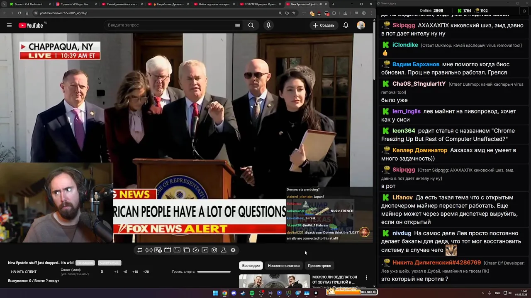Open the recommended video thumbnail
This screenshot has width=531, height=298.
coord(275,281)
